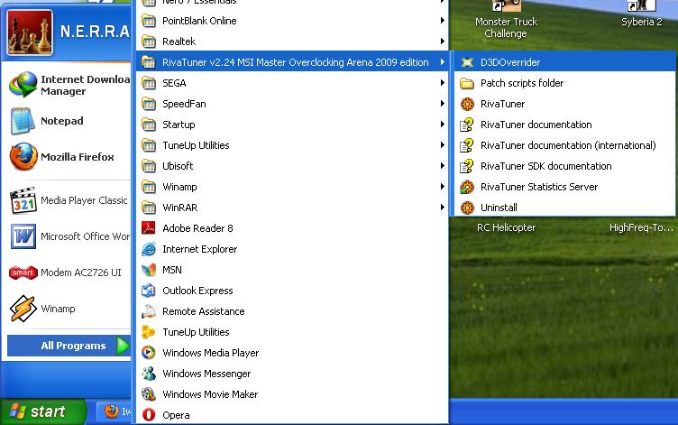
Task: Click the Windows start button
Action: click(42, 411)
